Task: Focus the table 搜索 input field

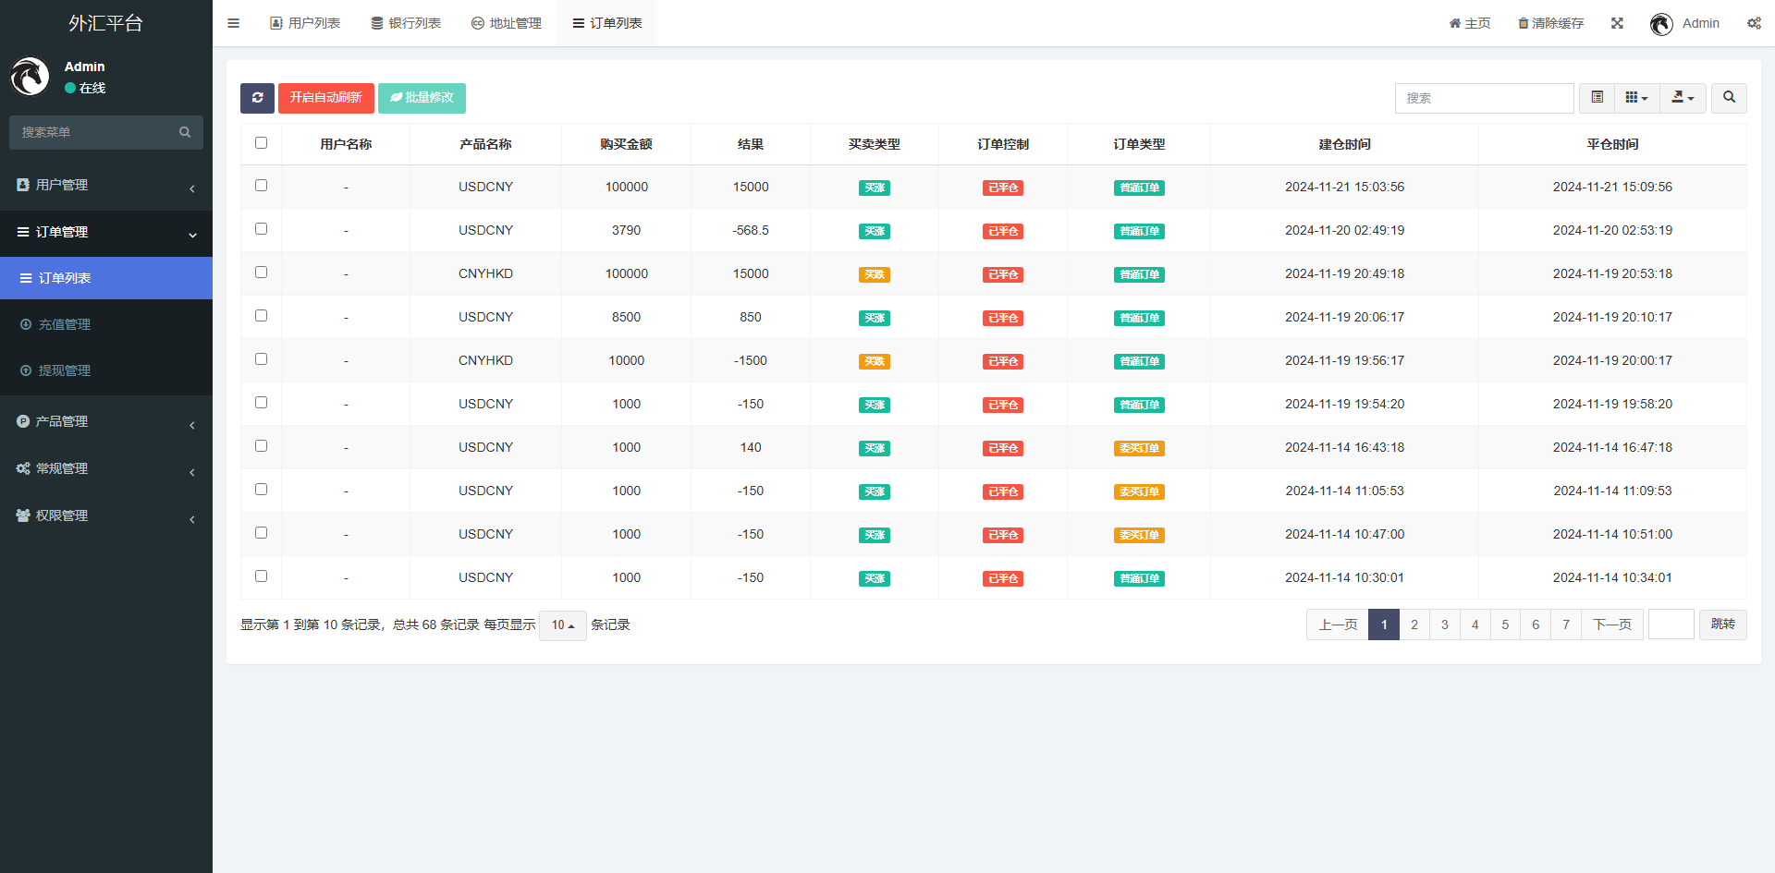Action: [x=1484, y=98]
